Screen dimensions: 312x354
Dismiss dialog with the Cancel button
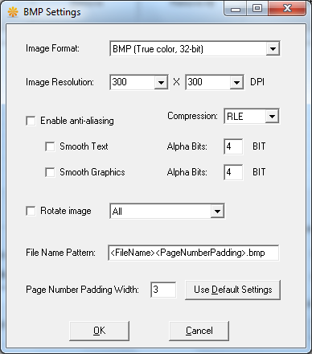click(x=199, y=331)
